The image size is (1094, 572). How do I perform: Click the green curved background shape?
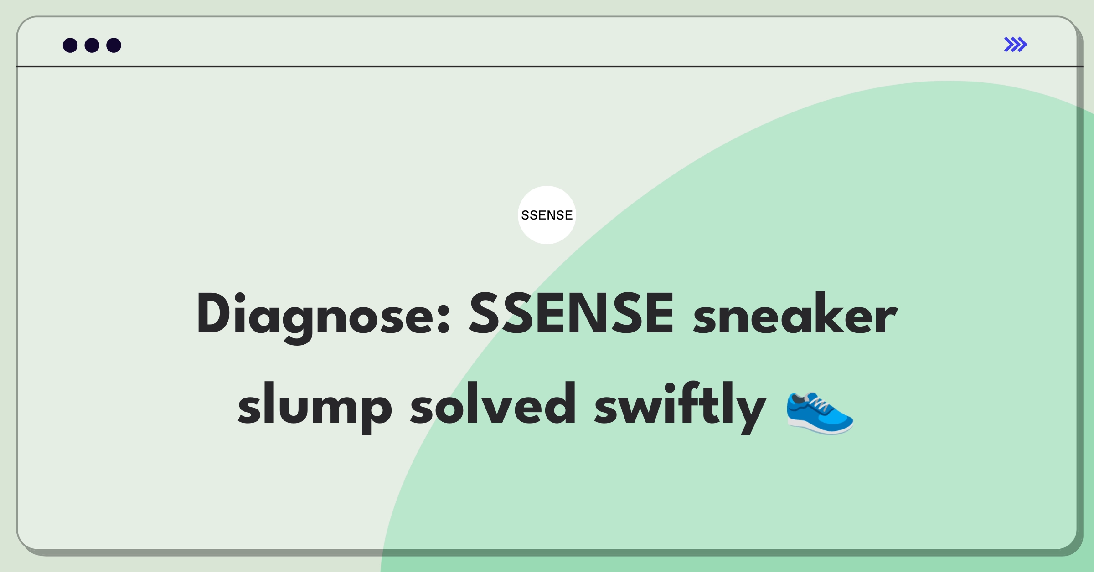click(x=820, y=228)
